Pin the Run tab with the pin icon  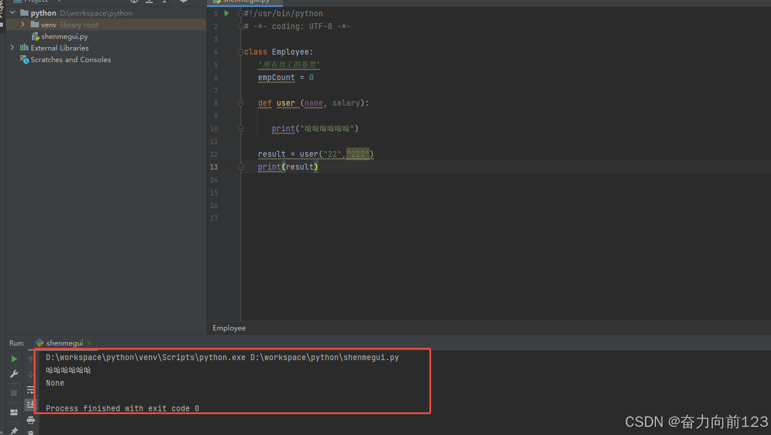pyautogui.click(x=14, y=430)
